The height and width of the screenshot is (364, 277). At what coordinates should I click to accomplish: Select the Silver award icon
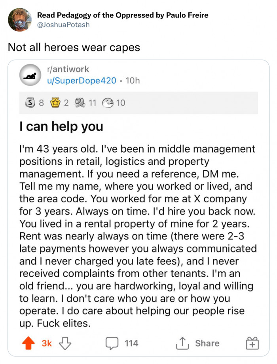[x=31, y=102]
